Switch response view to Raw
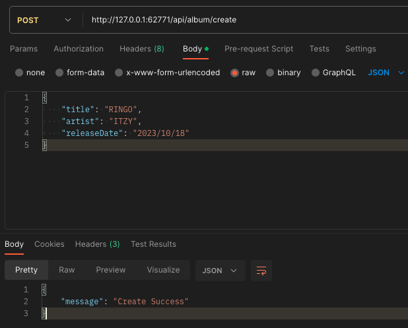 (67, 270)
